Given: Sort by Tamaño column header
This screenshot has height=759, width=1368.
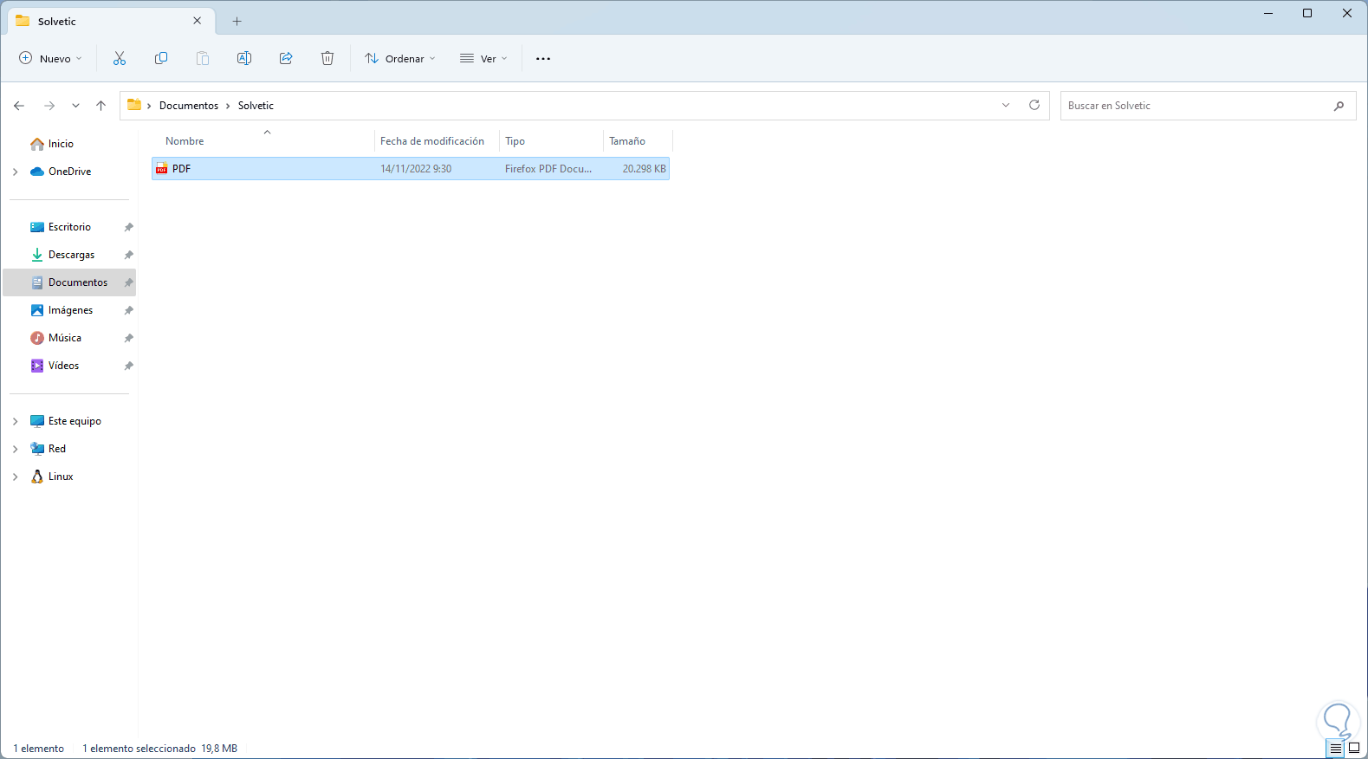Looking at the screenshot, I should 627,141.
